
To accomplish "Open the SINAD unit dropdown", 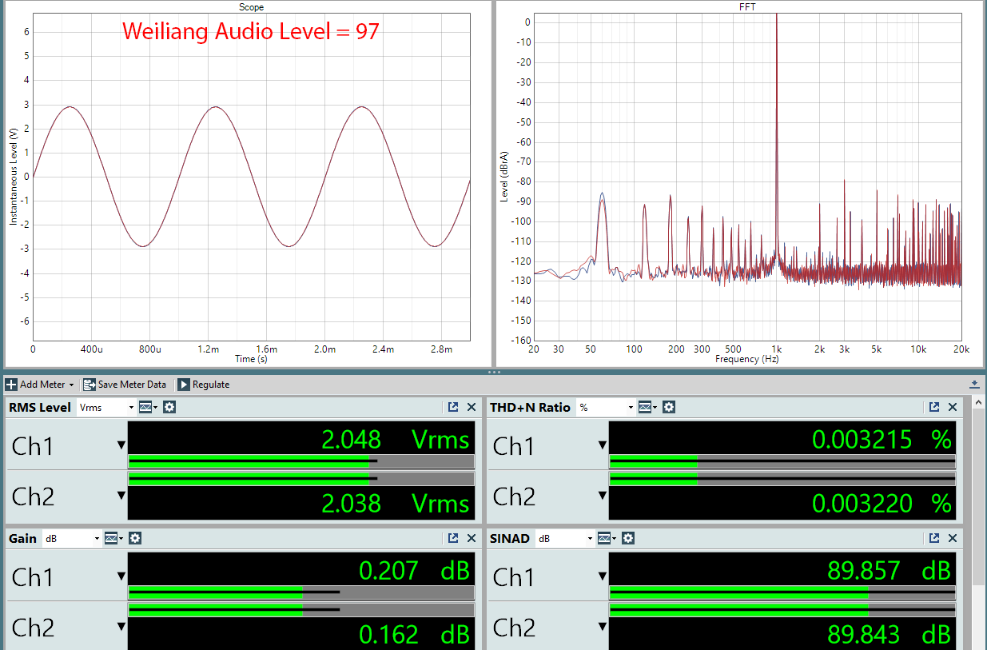I will [563, 538].
